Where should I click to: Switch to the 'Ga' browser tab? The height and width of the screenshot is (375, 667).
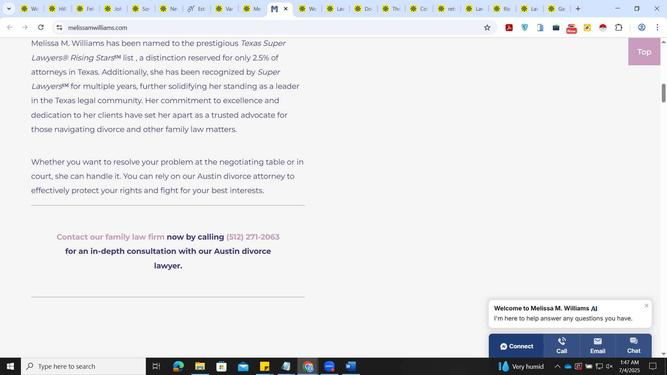click(x=557, y=9)
